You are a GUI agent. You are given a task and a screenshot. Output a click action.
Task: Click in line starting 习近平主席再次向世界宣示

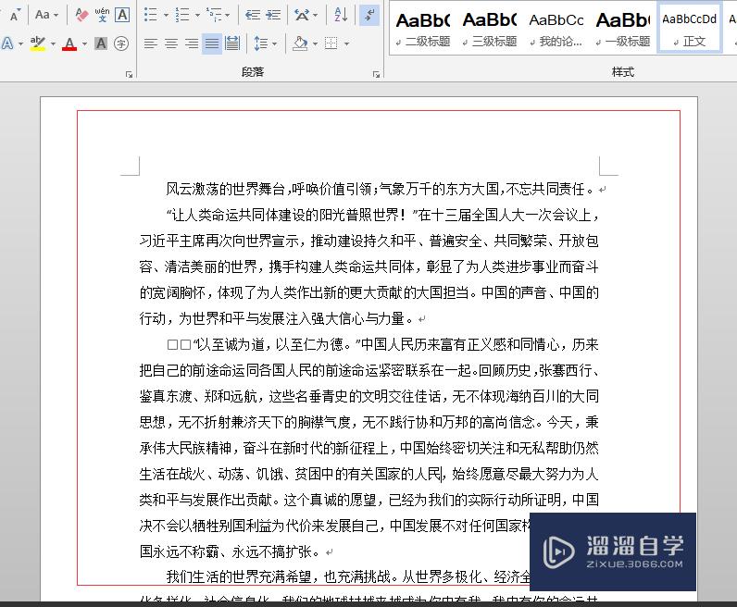369,241
